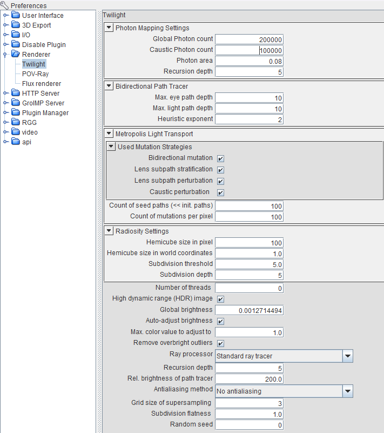Disable Auto-adjust brightness checkbox

pyautogui.click(x=220, y=321)
